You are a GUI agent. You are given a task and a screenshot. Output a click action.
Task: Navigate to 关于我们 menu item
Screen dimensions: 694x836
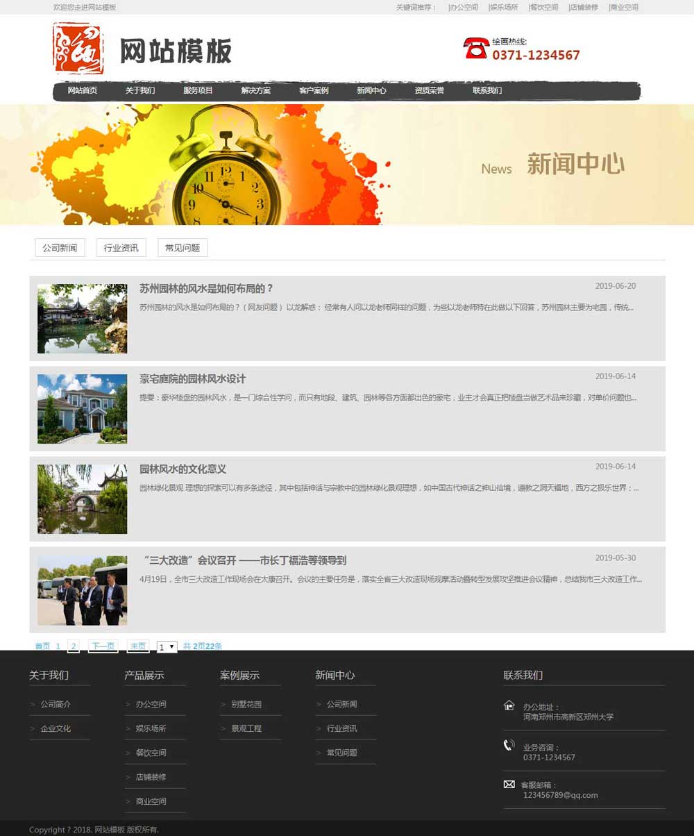[140, 90]
